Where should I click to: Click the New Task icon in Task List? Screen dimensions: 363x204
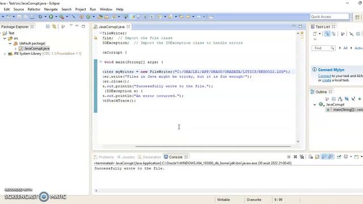[315, 34]
